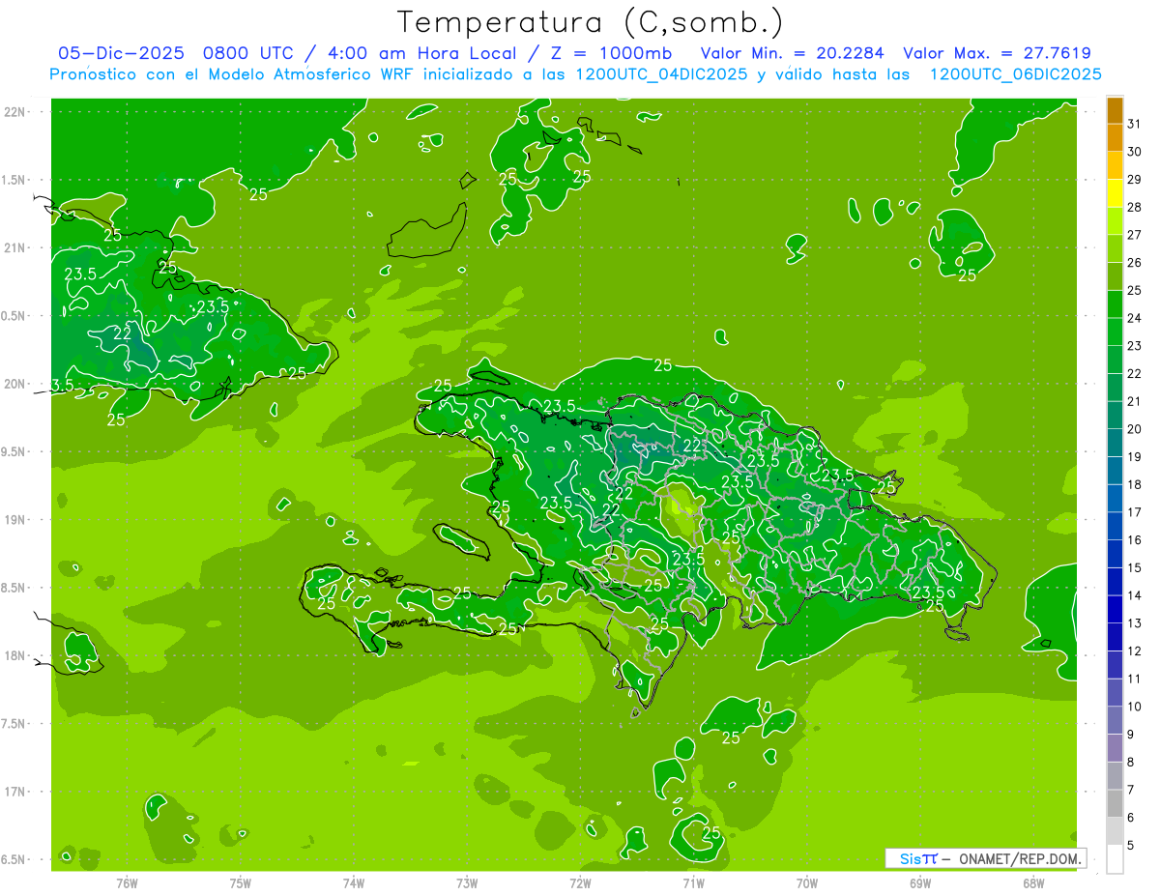This screenshot has height=896, width=1160.
Task: Select the '0.5N' latitude axis label
Action: coord(14,316)
